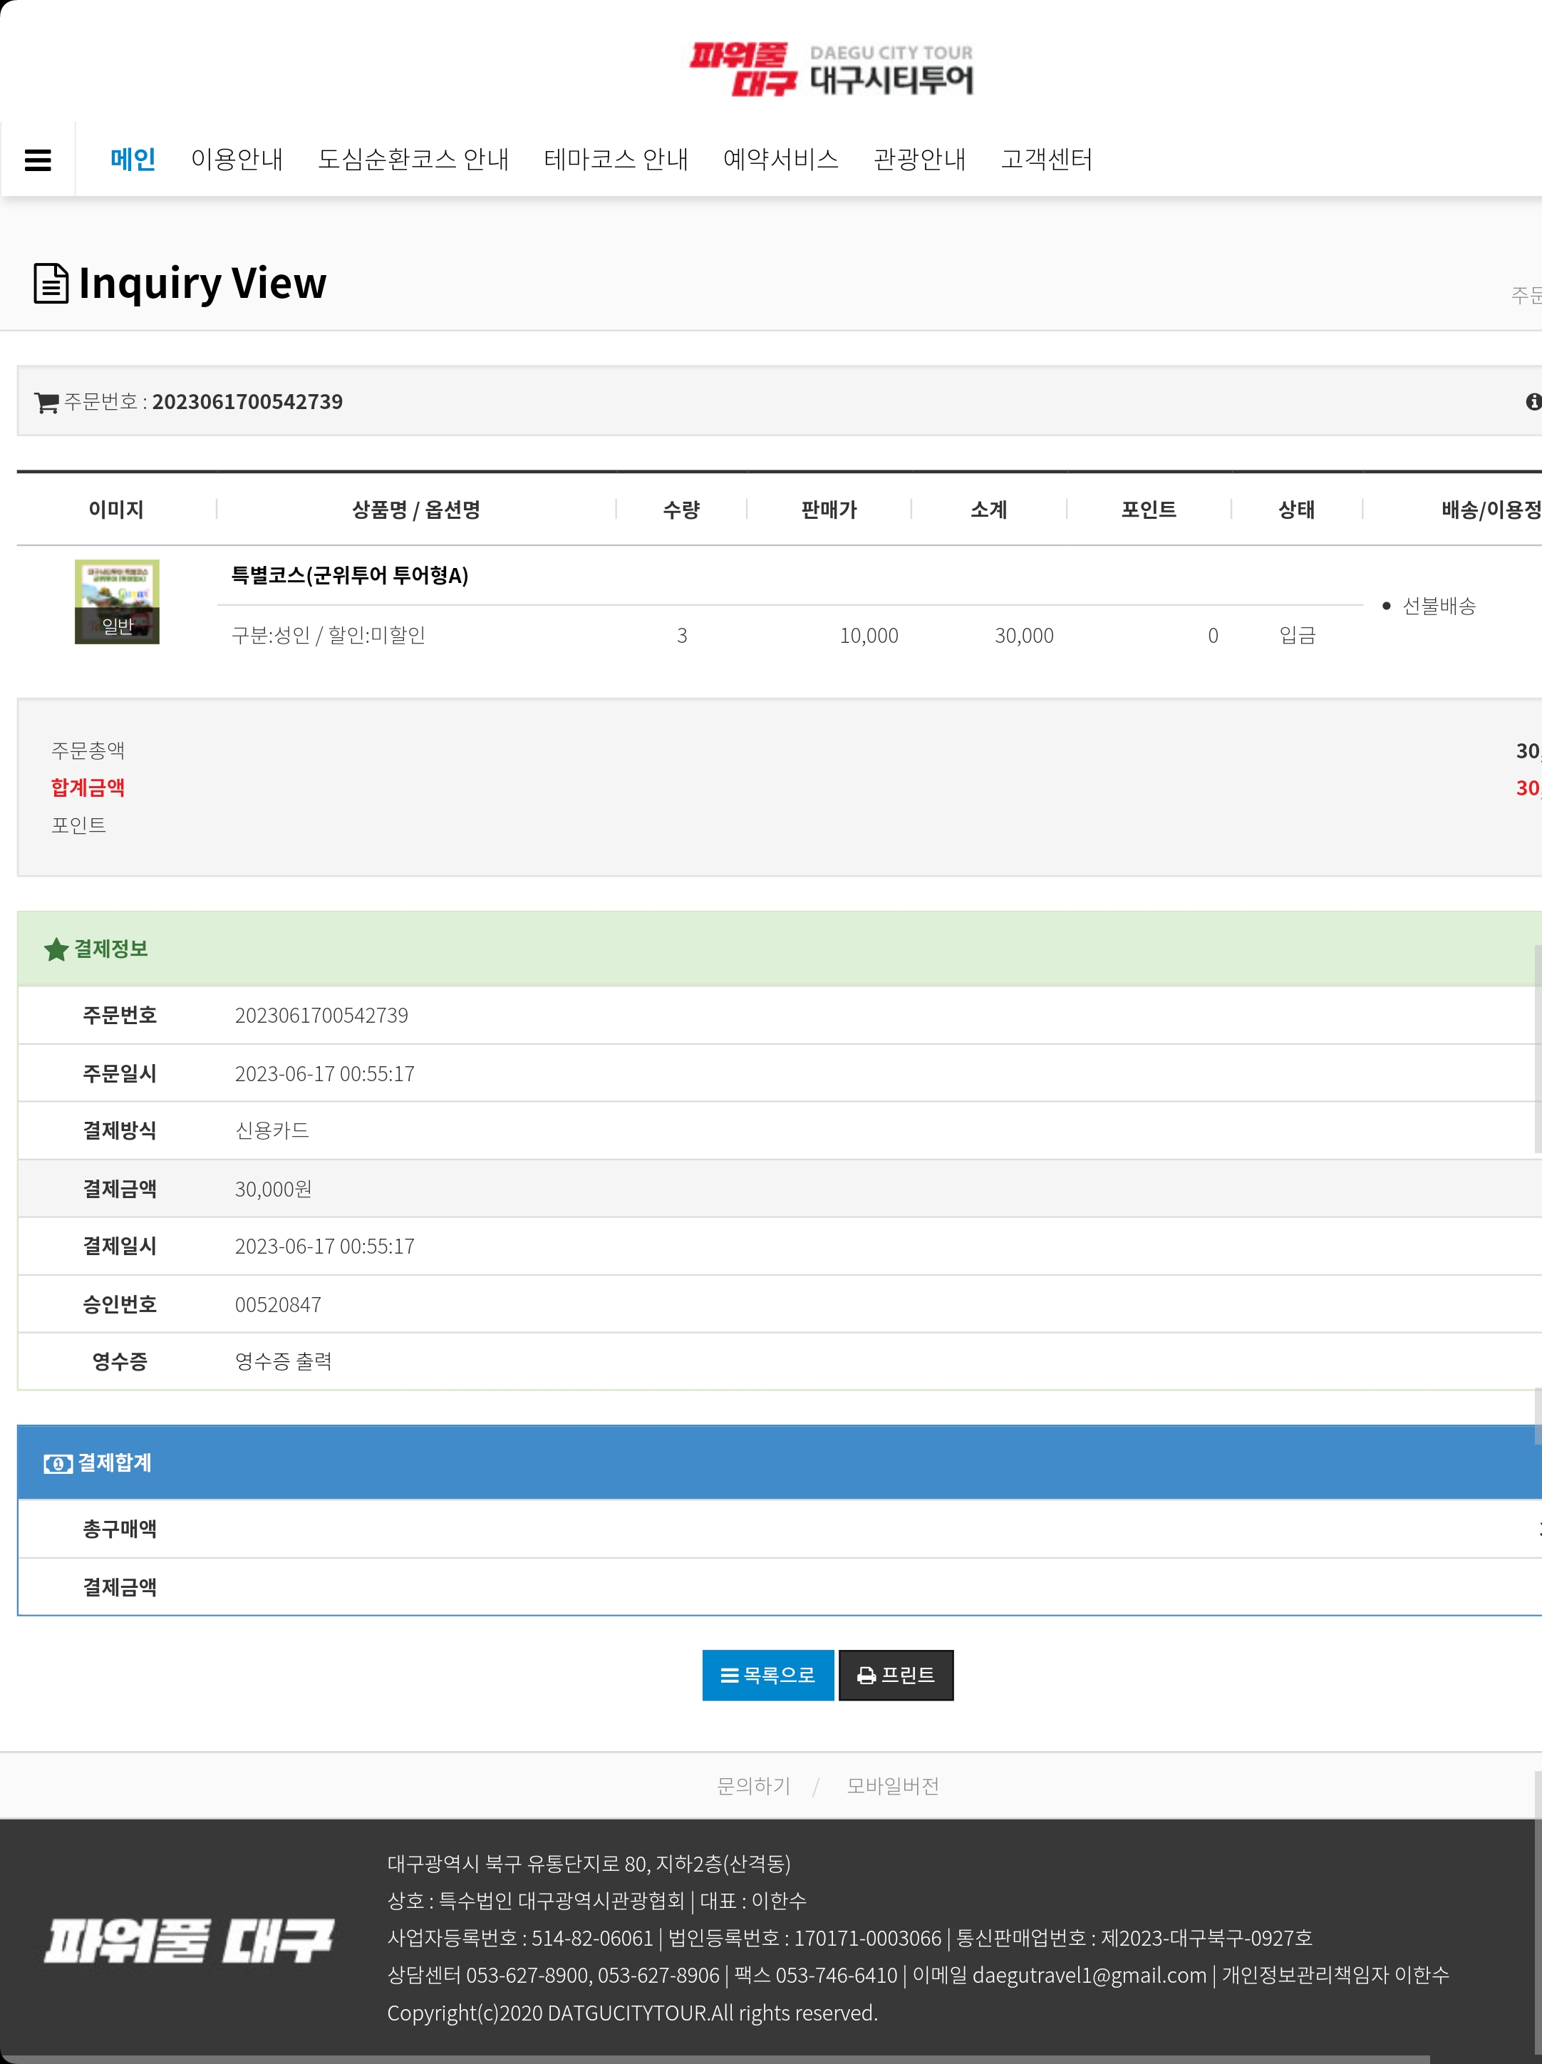Click the 총구매액 row label
This screenshot has height=2064, width=1542.
pos(120,1529)
